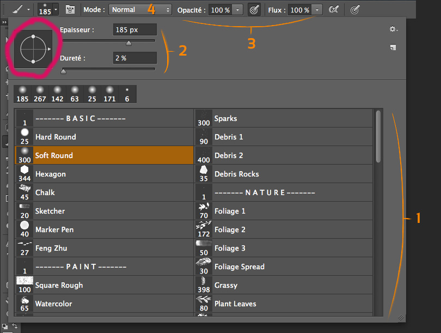The width and height of the screenshot is (441, 333).
Task: Open the Mode dropdown showing Normal
Action: pyautogui.click(x=139, y=9)
